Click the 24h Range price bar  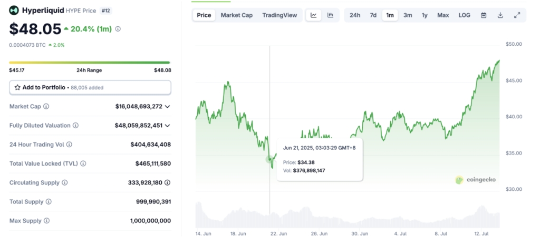[90, 63]
